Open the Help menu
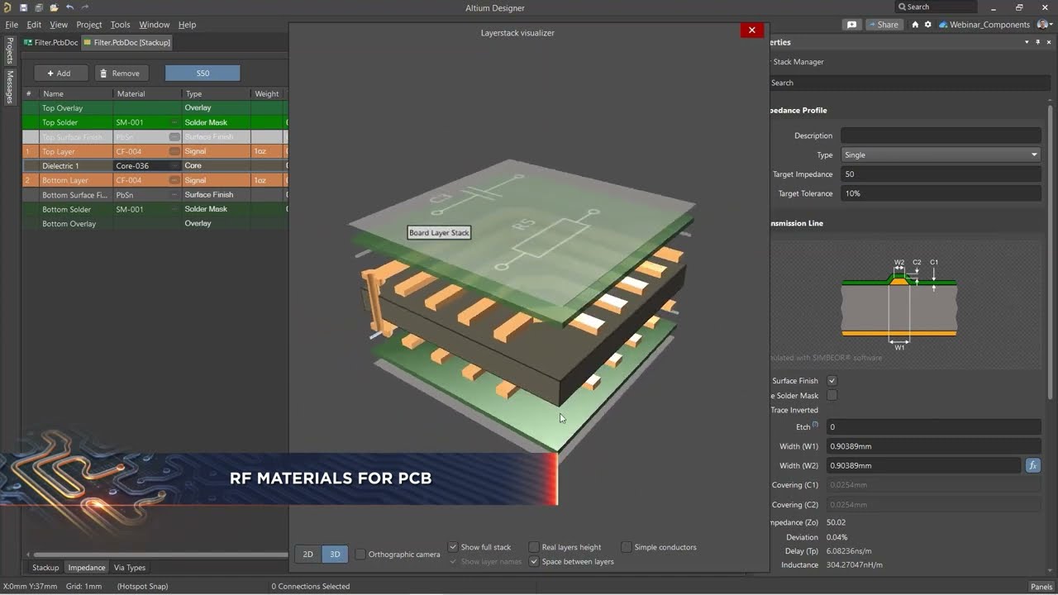 pyautogui.click(x=188, y=25)
